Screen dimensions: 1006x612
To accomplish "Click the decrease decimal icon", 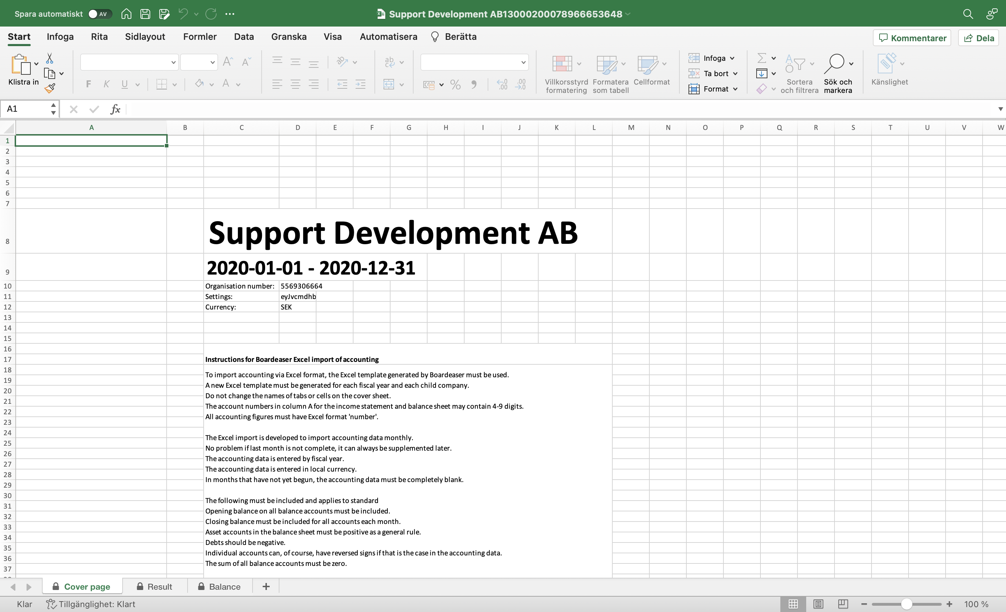I will point(520,85).
